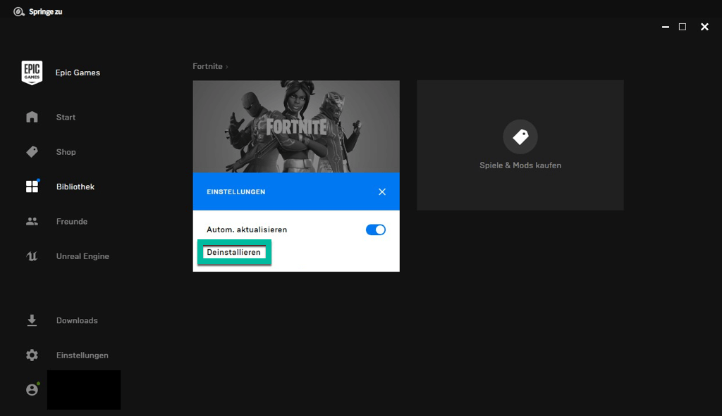Screen dimensions: 722x416
Task: Click the Downloads arrow icon
Action: click(32, 320)
